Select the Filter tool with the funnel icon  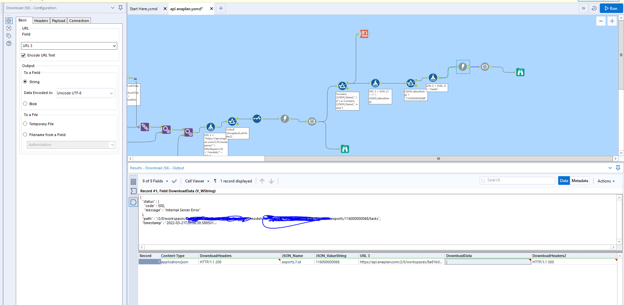tap(232, 121)
